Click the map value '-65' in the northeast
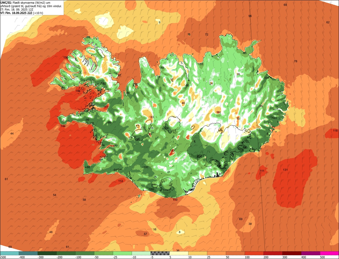The height and width of the screenshot is (259, 339). (244, 53)
